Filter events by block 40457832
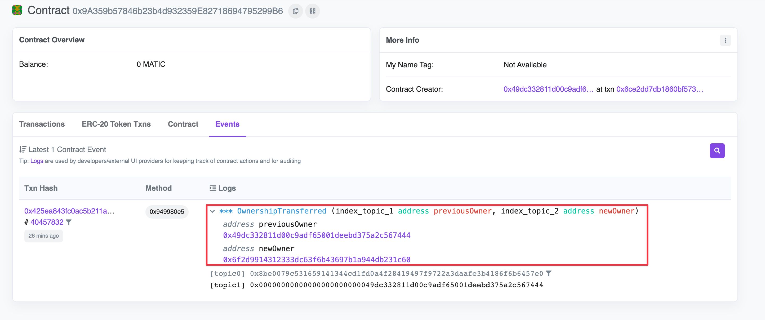 point(69,222)
